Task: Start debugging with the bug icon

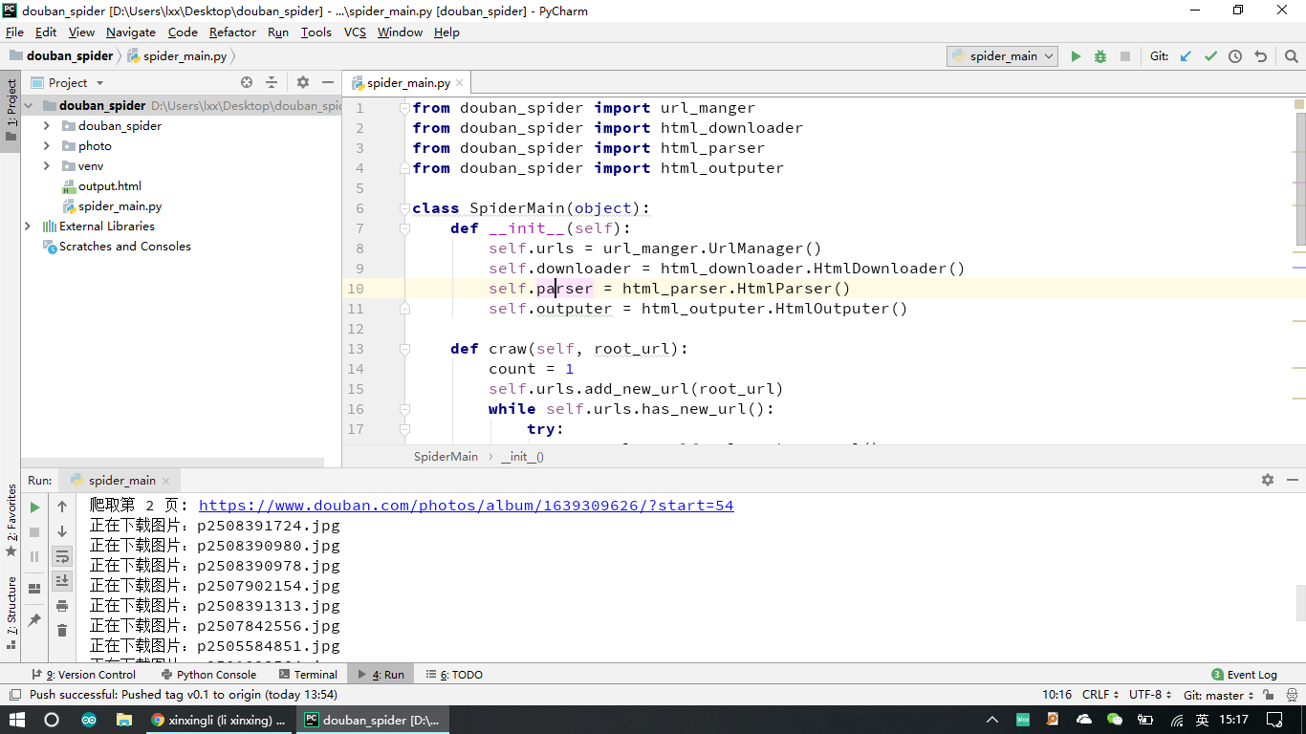Action: 1100,56
